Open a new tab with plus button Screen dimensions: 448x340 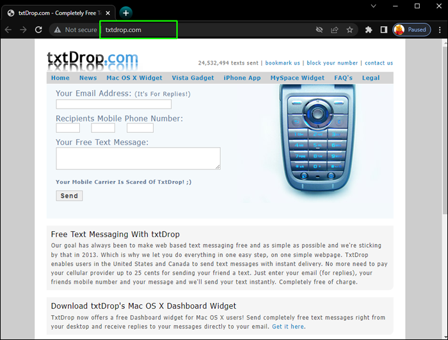125,13
